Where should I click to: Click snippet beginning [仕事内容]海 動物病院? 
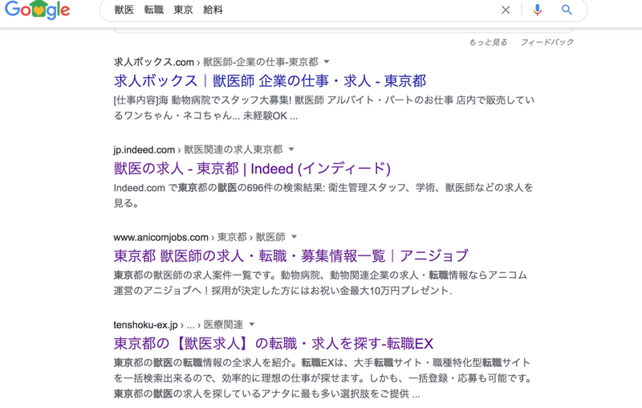click(x=324, y=108)
